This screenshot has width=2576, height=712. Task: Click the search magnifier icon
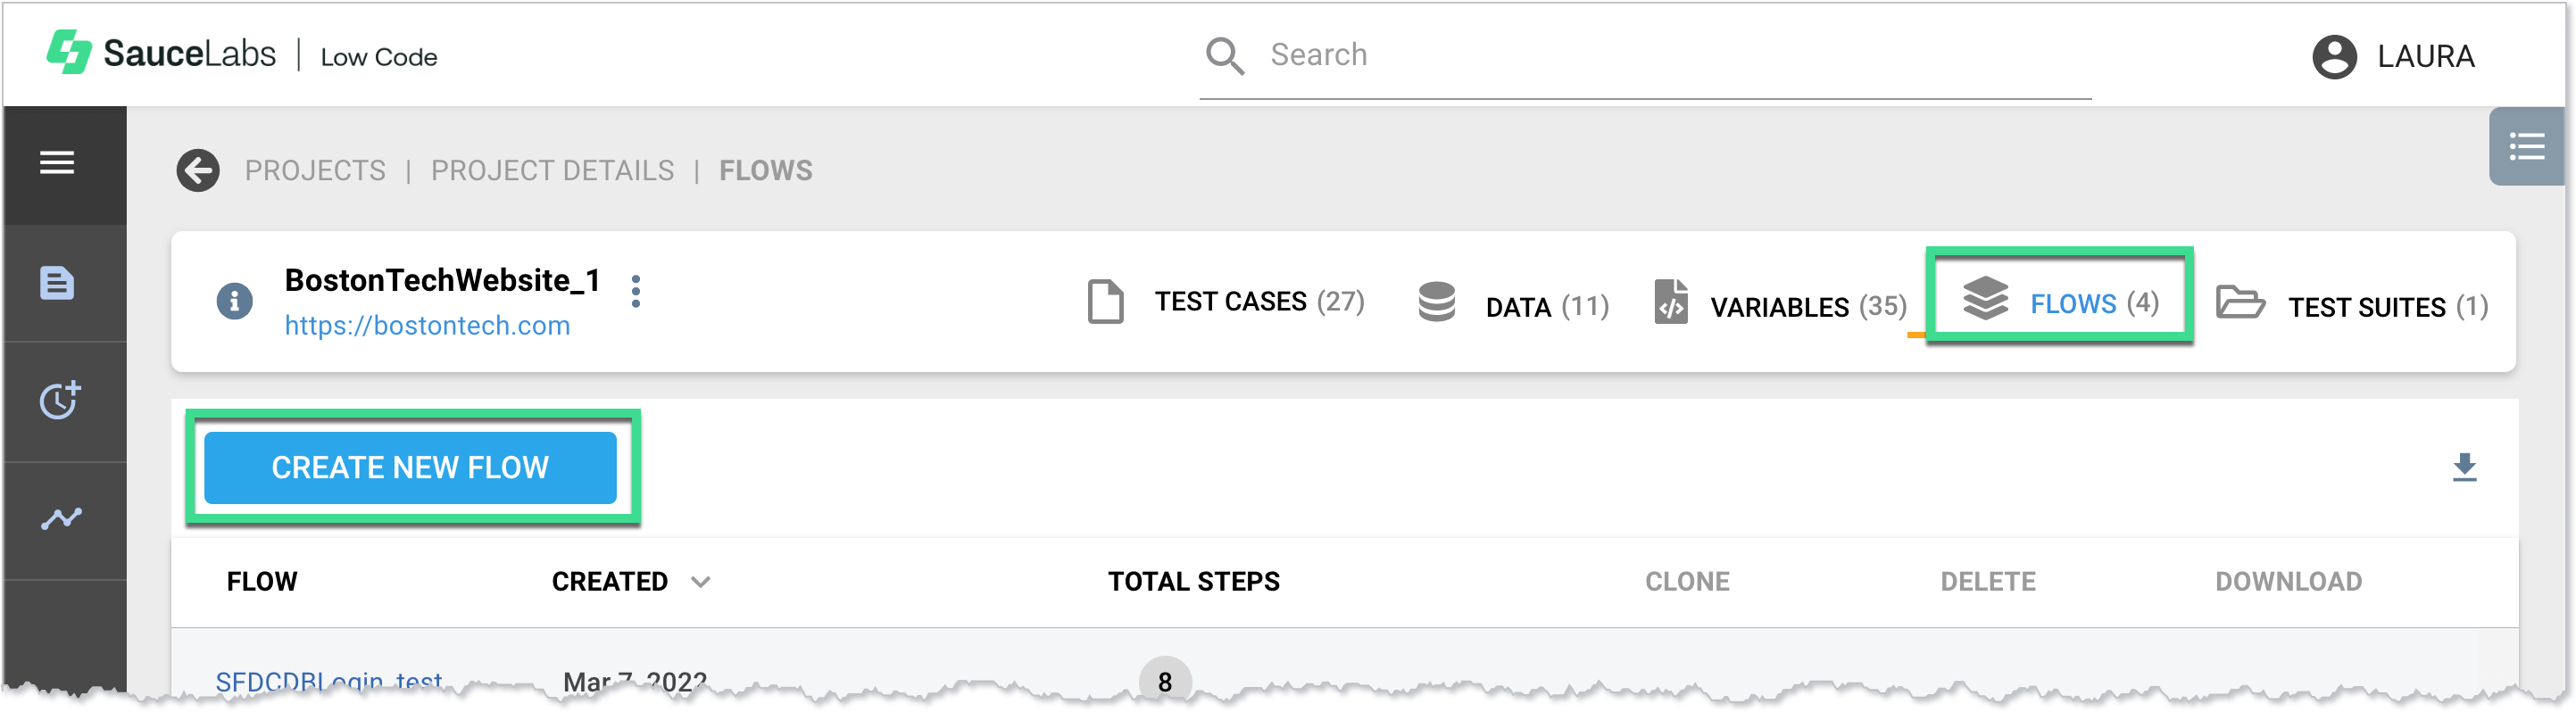coord(1224,56)
